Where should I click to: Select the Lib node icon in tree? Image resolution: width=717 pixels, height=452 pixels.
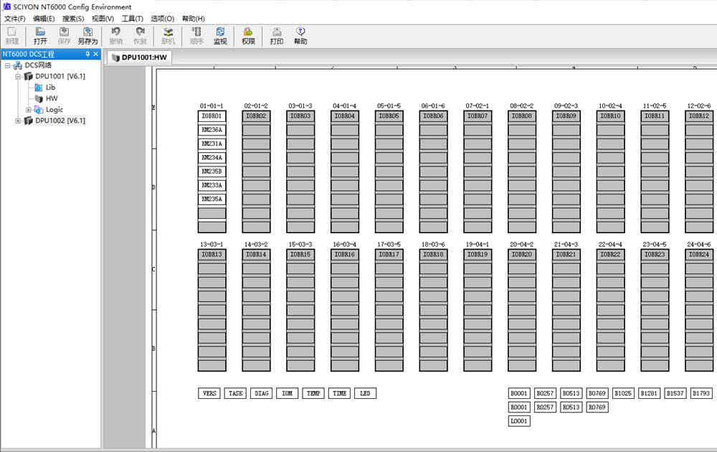tap(39, 88)
